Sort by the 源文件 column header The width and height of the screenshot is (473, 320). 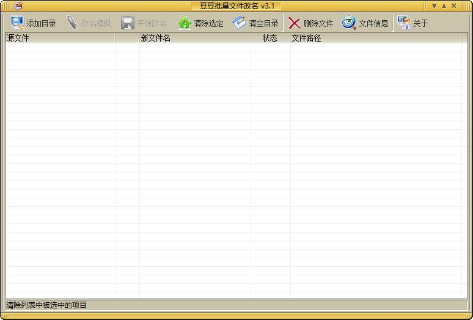click(60, 38)
